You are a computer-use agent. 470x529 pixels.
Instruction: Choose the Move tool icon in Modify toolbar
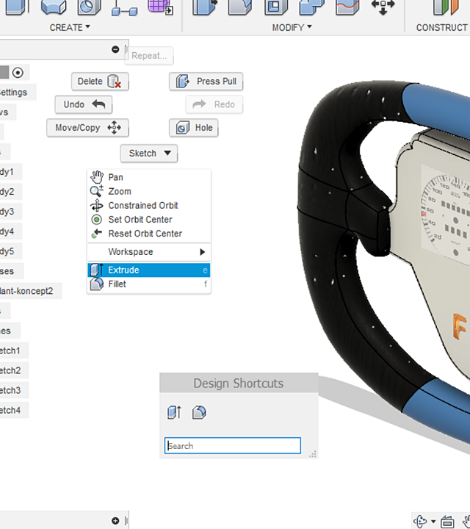(x=383, y=7)
